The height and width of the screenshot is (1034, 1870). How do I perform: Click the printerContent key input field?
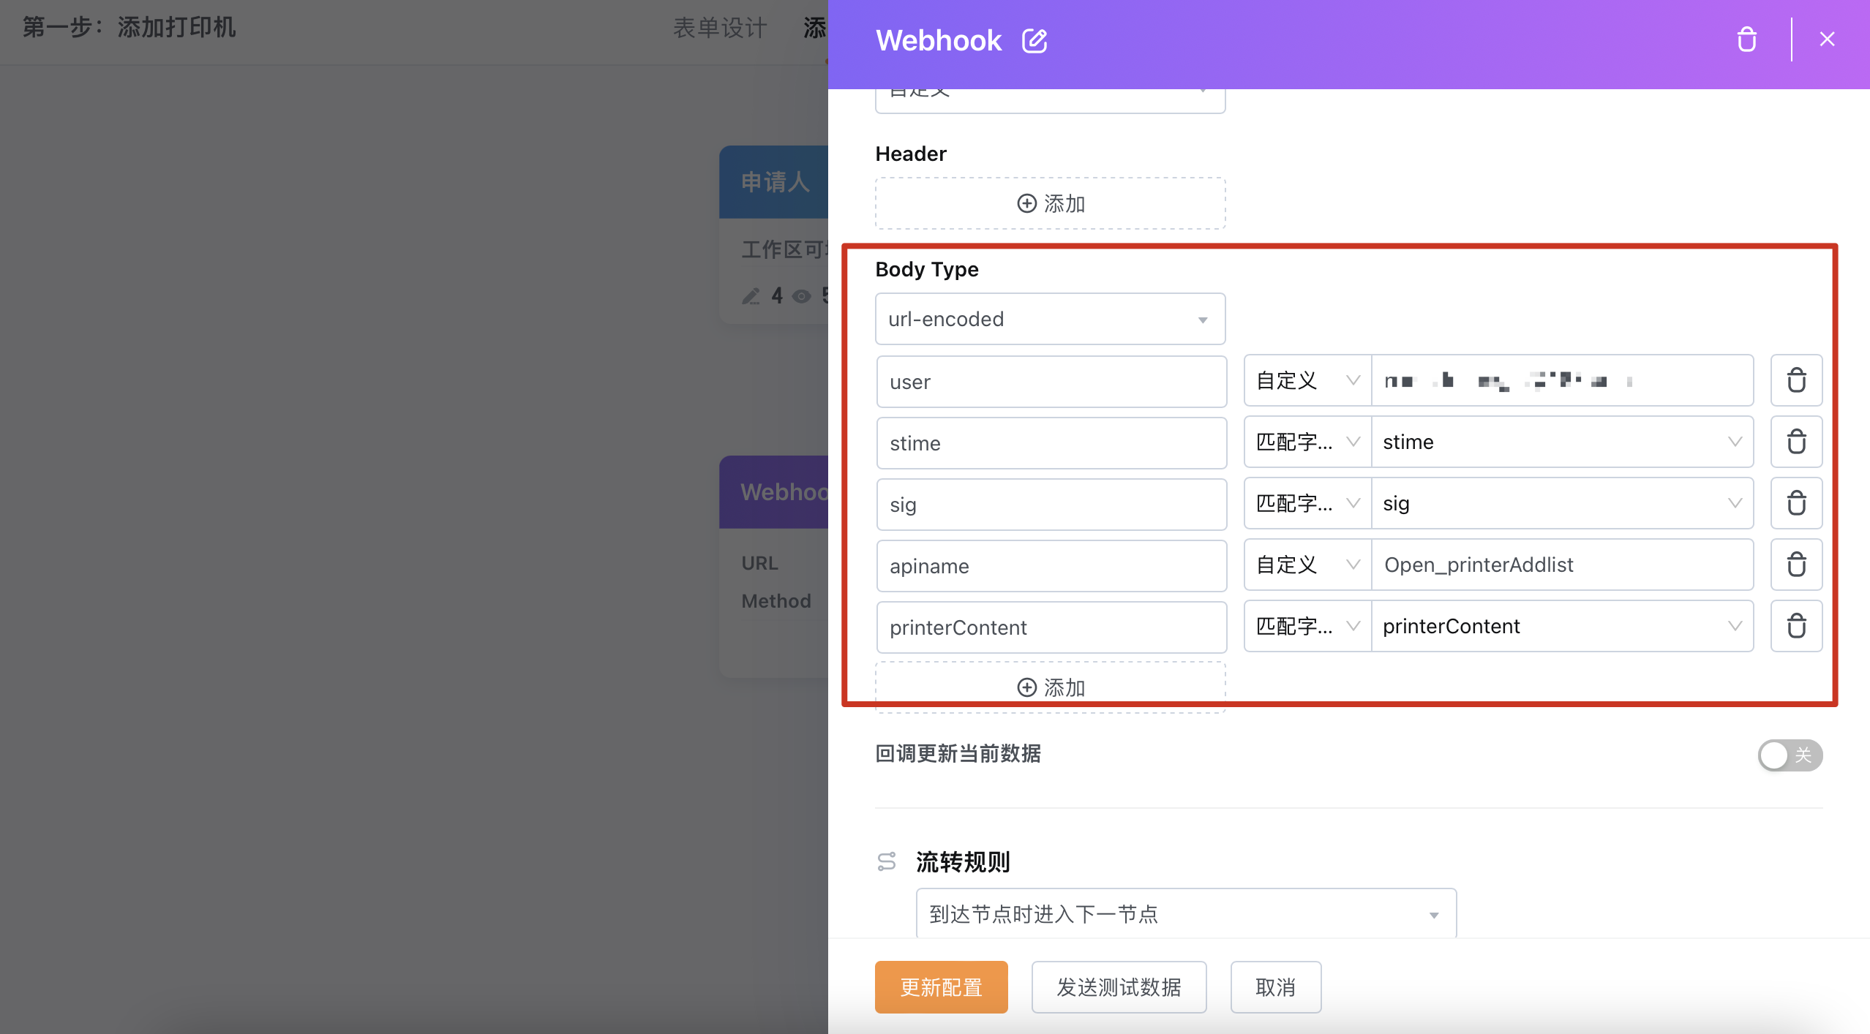(1051, 627)
